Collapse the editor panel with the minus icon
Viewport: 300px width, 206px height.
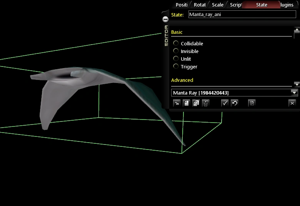point(165,19)
